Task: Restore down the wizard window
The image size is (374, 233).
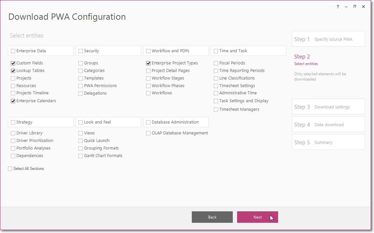Action: coord(355,7)
